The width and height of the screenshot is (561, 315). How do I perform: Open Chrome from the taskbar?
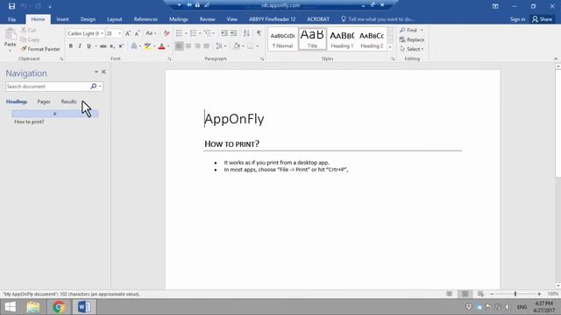point(59,307)
